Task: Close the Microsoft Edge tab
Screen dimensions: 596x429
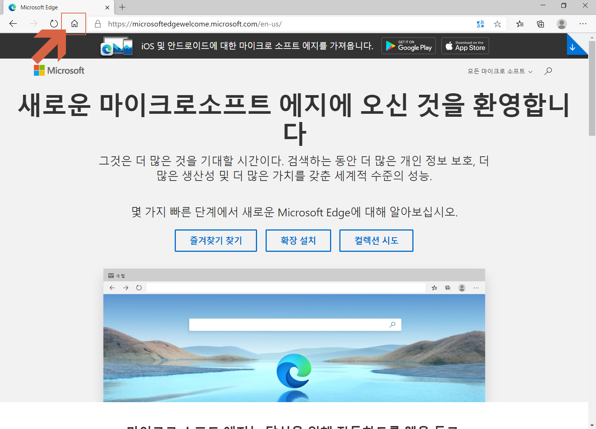Action: point(107,7)
